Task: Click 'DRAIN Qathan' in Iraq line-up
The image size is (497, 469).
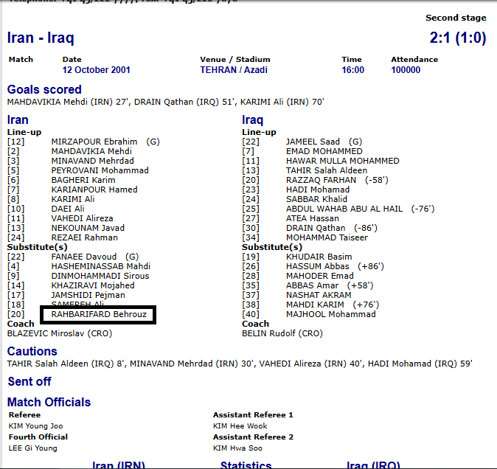Action: (x=316, y=228)
